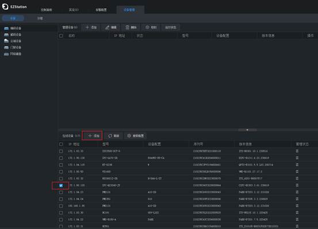The image size is (318, 229).
Task: Open the highlighted blue device management tab
Action: pos(130,10)
